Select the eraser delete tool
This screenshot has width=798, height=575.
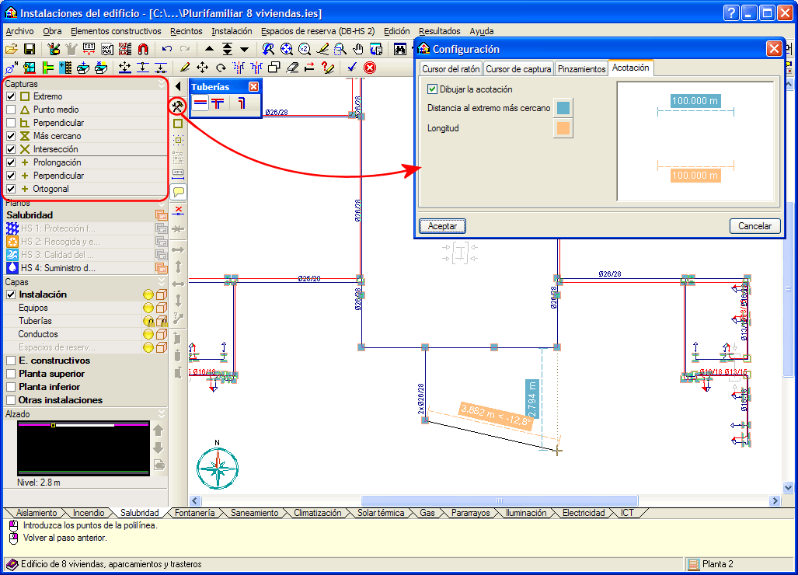pyautogui.click(x=292, y=67)
